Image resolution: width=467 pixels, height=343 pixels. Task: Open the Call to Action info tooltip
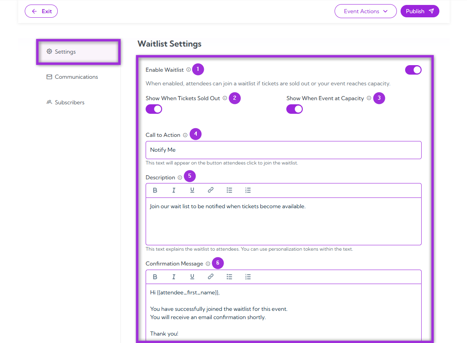click(x=186, y=134)
